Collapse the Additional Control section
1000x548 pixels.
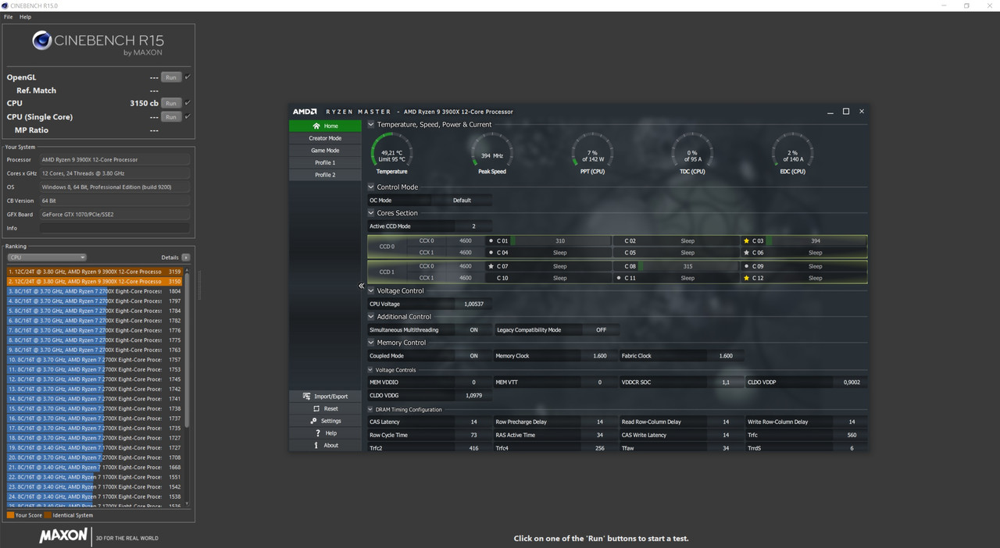(372, 317)
